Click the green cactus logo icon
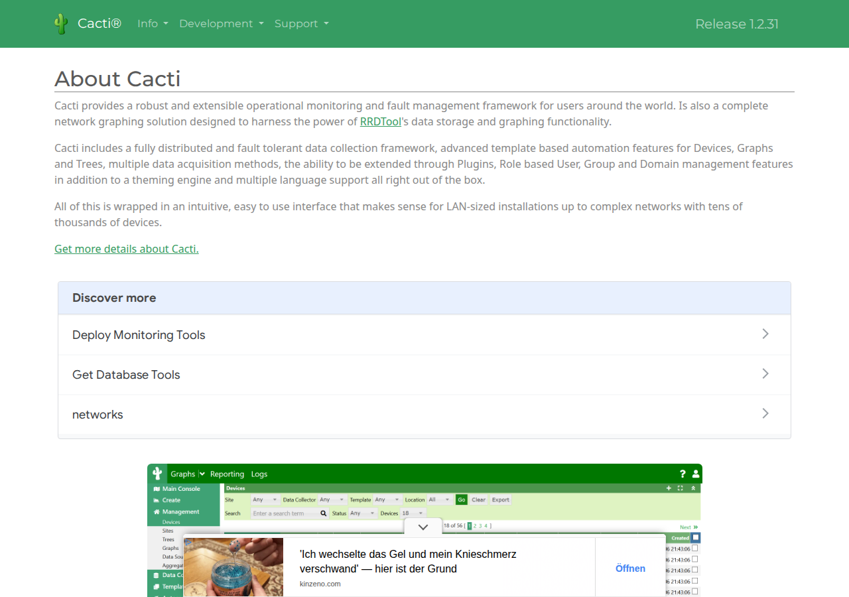The height and width of the screenshot is (597, 849). pyautogui.click(x=61, y=24)
